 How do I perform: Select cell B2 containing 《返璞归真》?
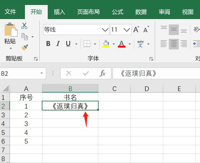click(x=70, y=106)
